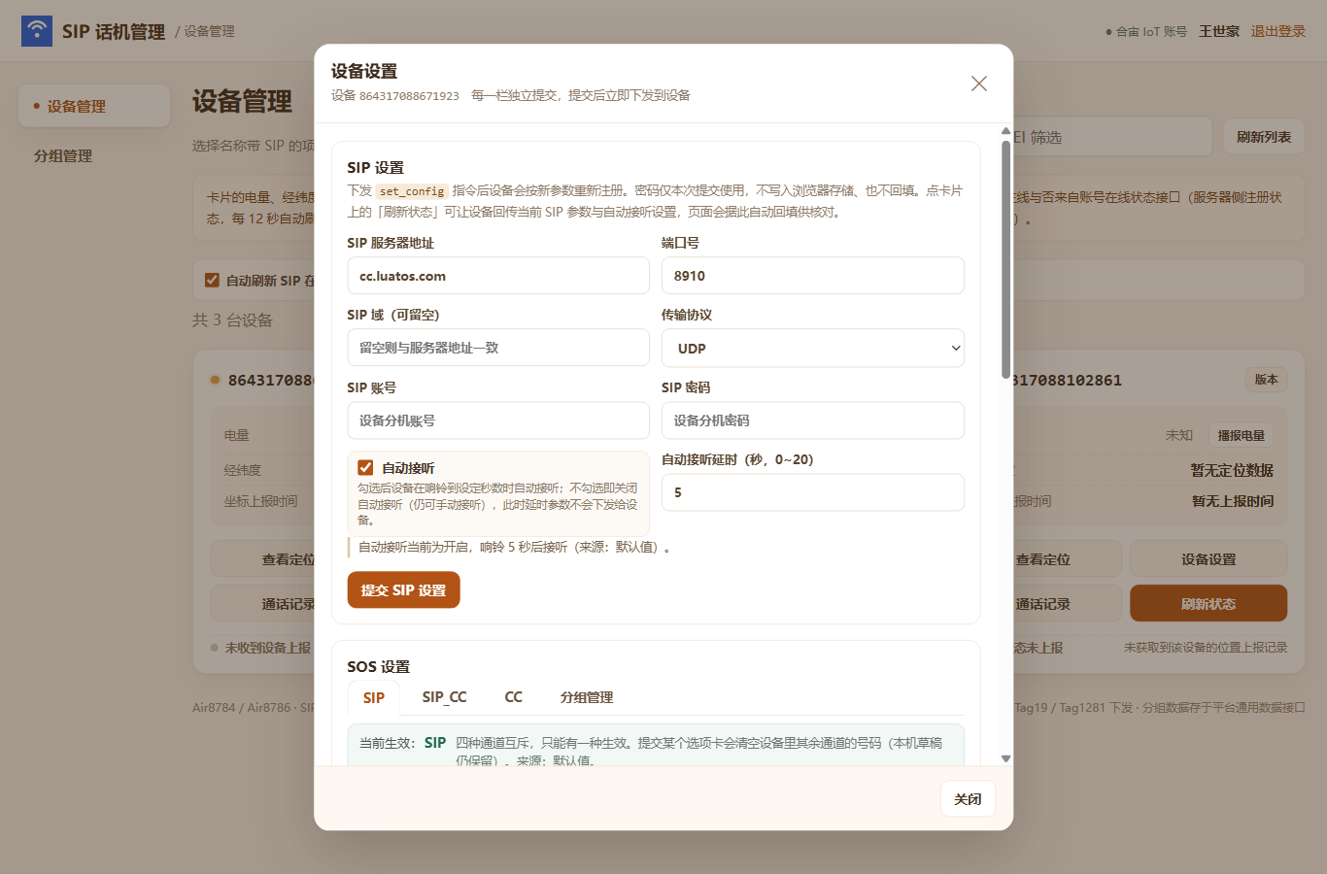Click 通话记录 on the left device card

point(264,603)
